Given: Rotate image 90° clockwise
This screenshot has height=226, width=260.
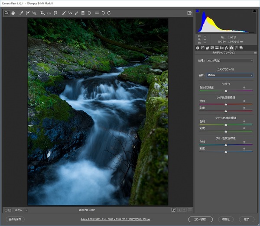Looking at the screenshot, I should [109, 13].
